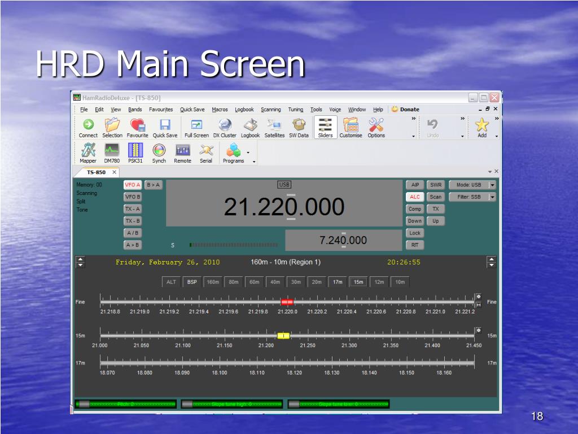Close the TS-850 tab with its X

click(114, 172)
